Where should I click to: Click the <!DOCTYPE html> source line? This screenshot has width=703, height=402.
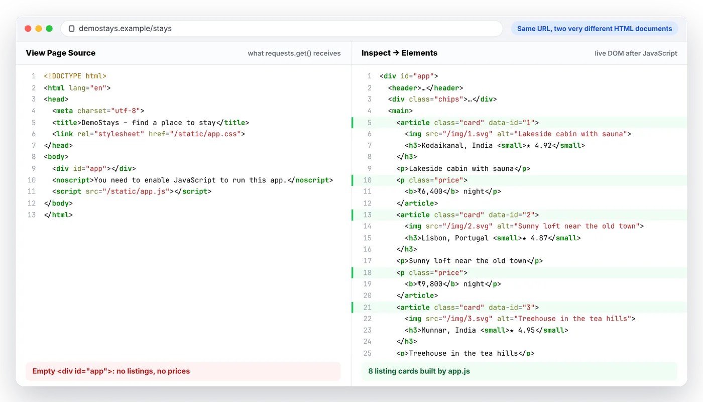click(x=75, y=76)
